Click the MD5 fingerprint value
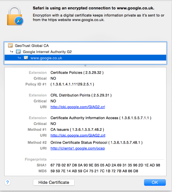 [x=94, y=171]
